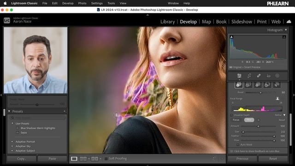Click the share feedback on Lens Blur link
The height and width of the screenshot is (166, 295).
pos(257,151)
